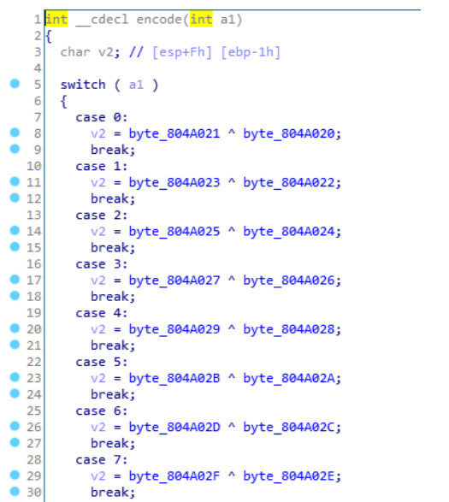Select the byte_804A02B reference
This screenshot has width=449, height=502.
[x=174, y=378]
